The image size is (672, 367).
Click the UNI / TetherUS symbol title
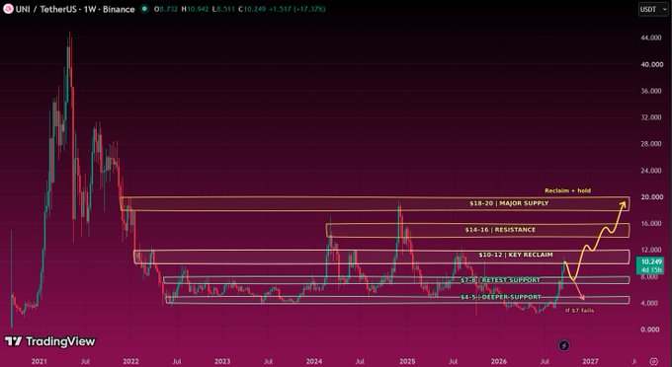(75, 9)
